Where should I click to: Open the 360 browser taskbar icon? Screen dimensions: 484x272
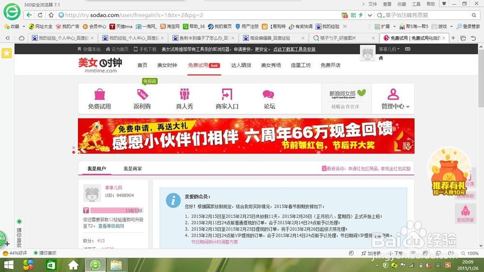point(95,265)
